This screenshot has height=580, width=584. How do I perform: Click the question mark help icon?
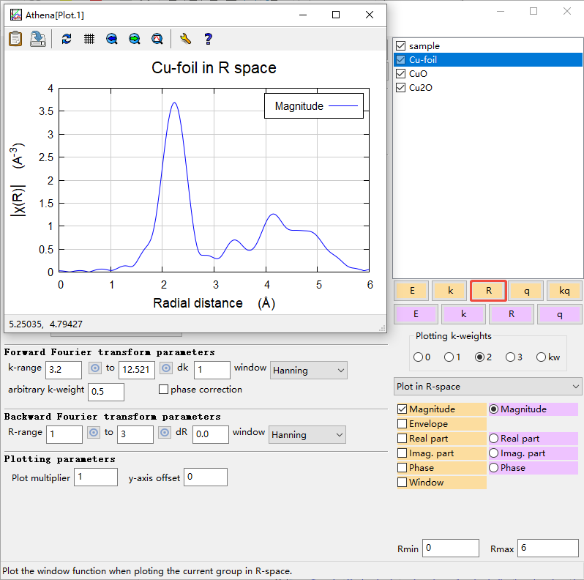tap(208, 39)
